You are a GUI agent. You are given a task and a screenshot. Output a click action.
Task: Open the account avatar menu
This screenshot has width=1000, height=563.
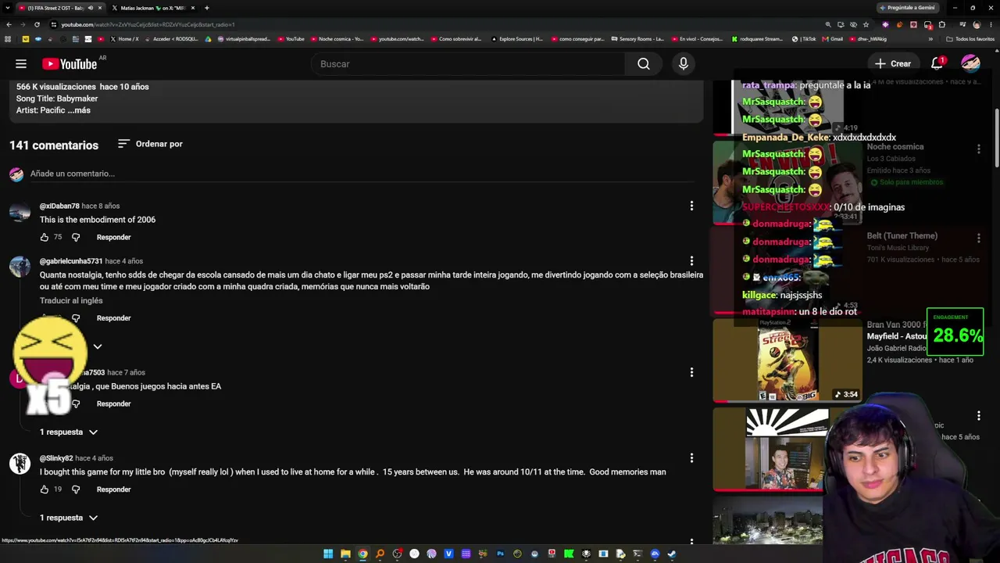[x=970, y=64]
